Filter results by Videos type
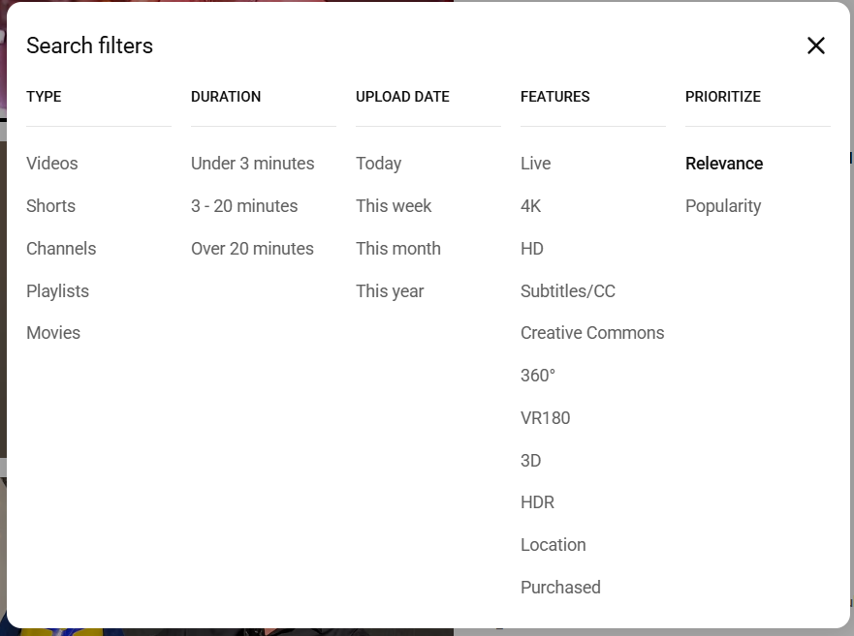Viewport: 854px width, 636px height. click(x=52, y=164)
